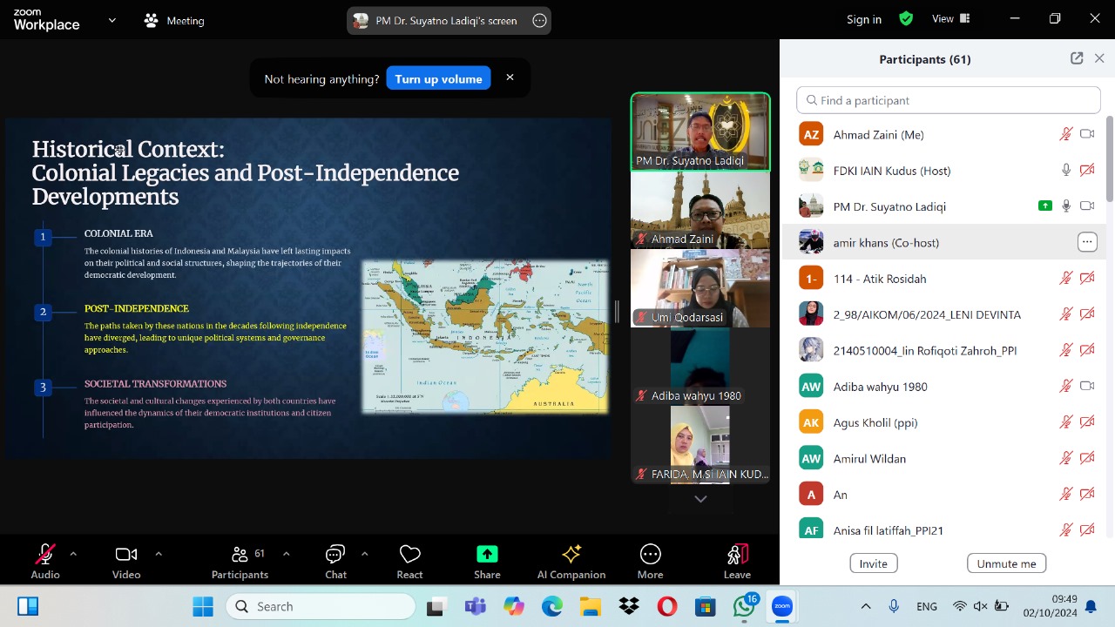Click the notification bell in tray

[1091, 606]
